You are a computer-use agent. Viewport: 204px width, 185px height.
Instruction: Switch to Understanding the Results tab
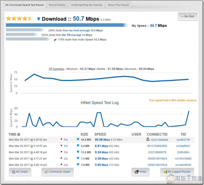[86, 5]
